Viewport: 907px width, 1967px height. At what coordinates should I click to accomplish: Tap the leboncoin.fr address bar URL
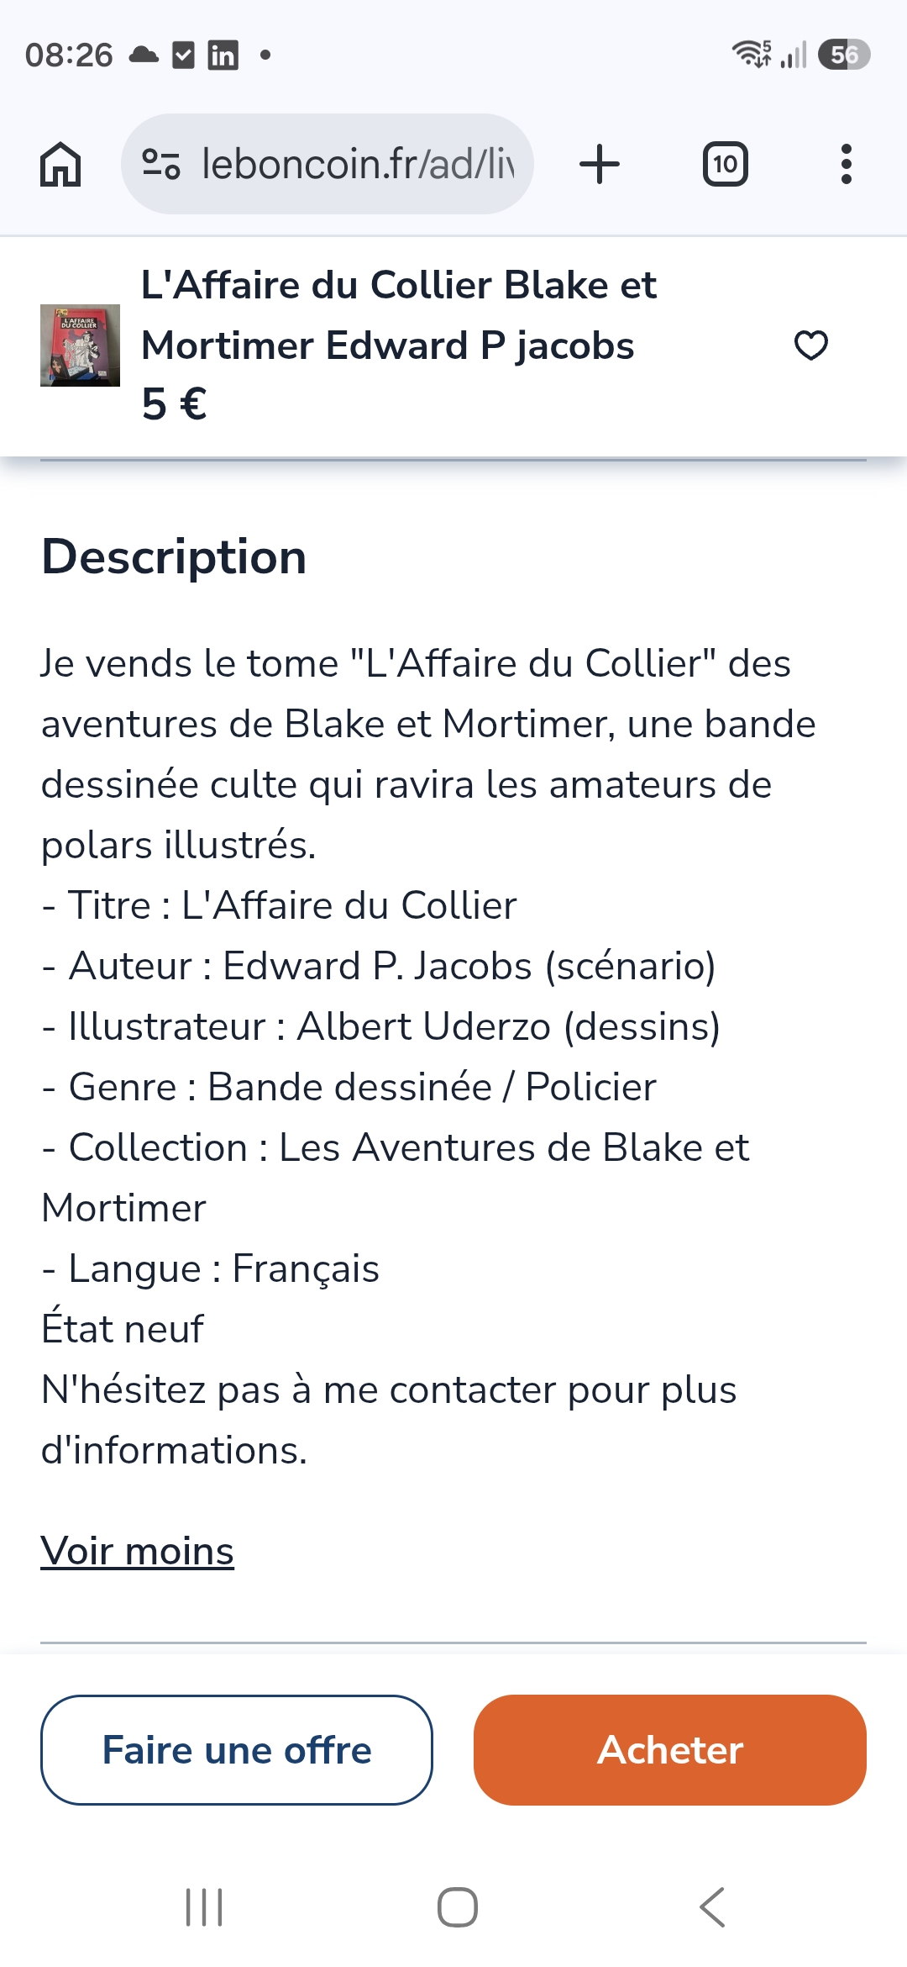tap(358, 164)
